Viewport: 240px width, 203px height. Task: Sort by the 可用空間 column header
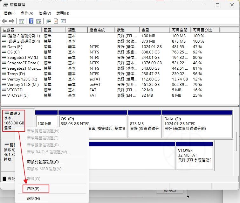click(x=181, y=30)
